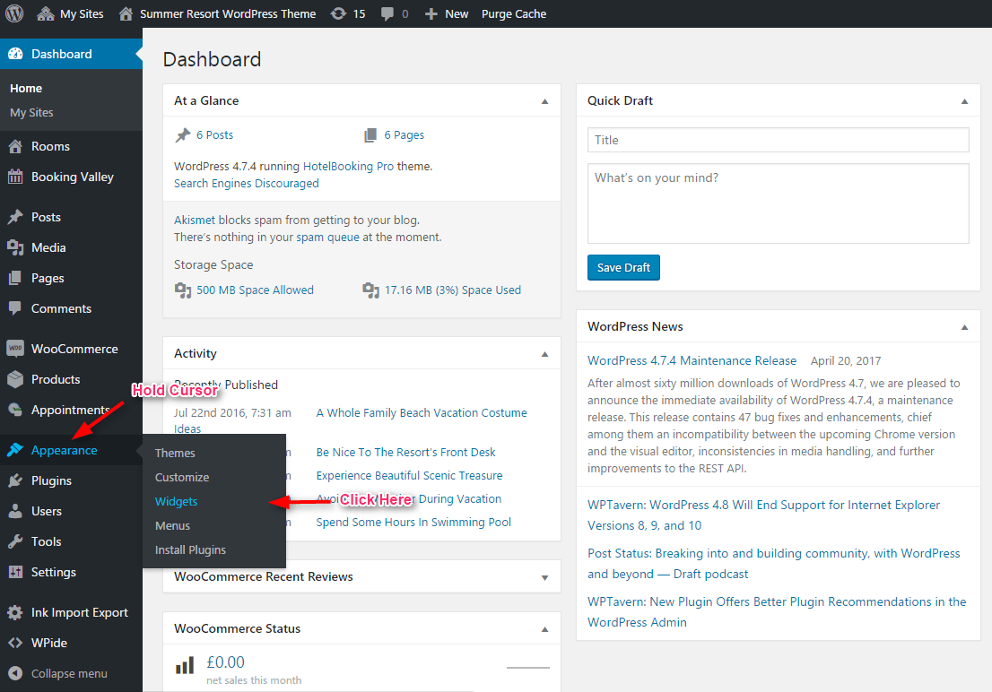The height and width of the screenshot is (692, 992).
Task: Collapse the Activity panel
Action: click(x=544, y=354)
